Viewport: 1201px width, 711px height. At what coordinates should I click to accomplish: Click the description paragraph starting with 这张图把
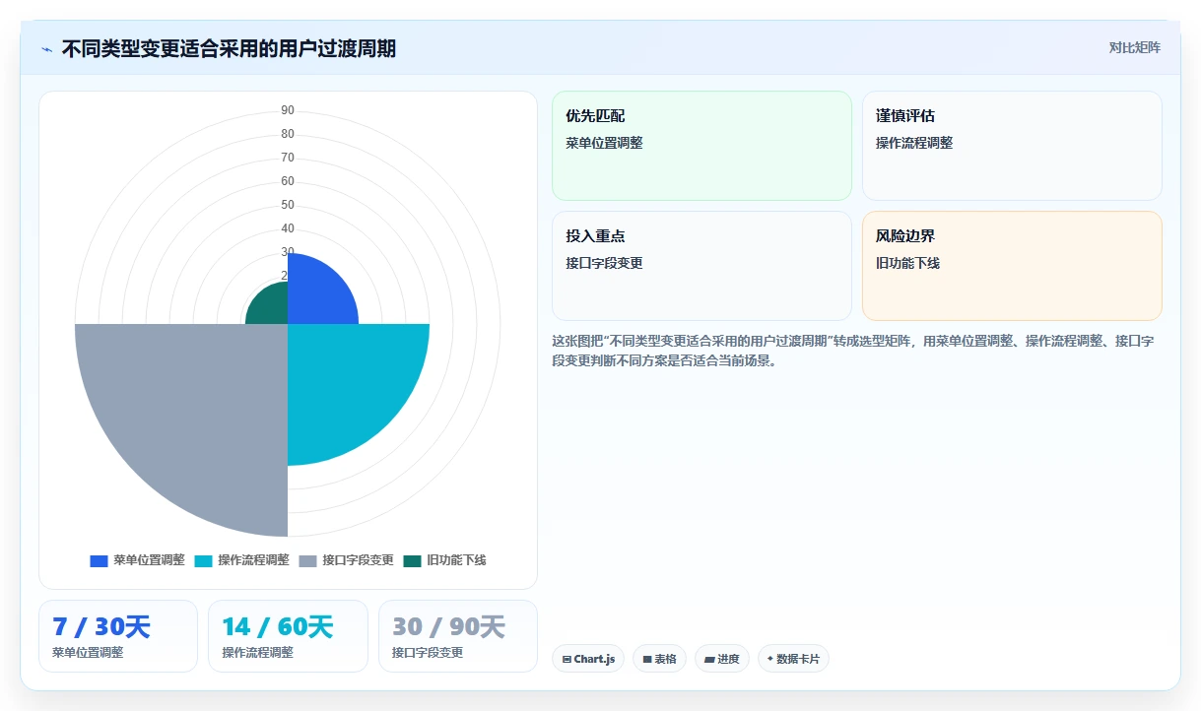(x=853, y=351)
